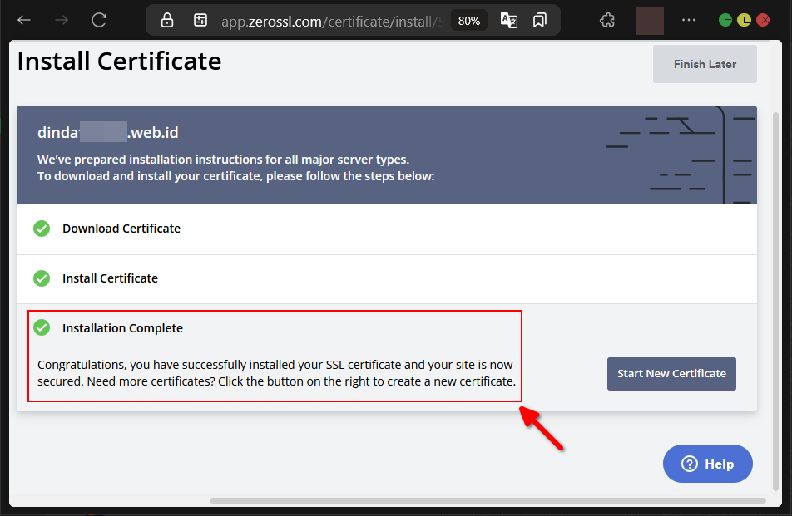The height and width of the screenshot is (516, 792).
Task: Open the browser profile avatar
Action: [x=650, y=21]
